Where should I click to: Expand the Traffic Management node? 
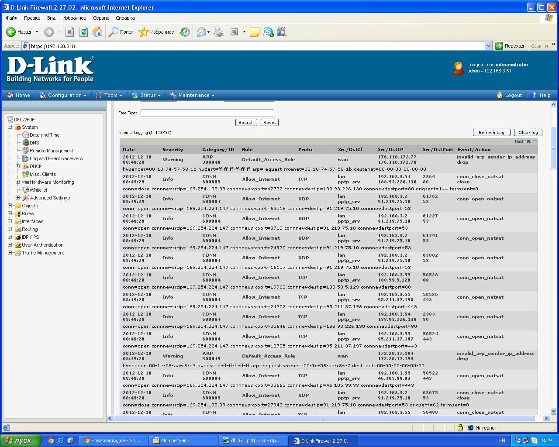tap(10, 253)
